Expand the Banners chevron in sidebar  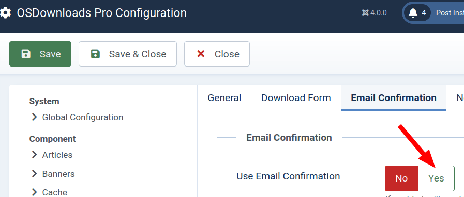34,174
